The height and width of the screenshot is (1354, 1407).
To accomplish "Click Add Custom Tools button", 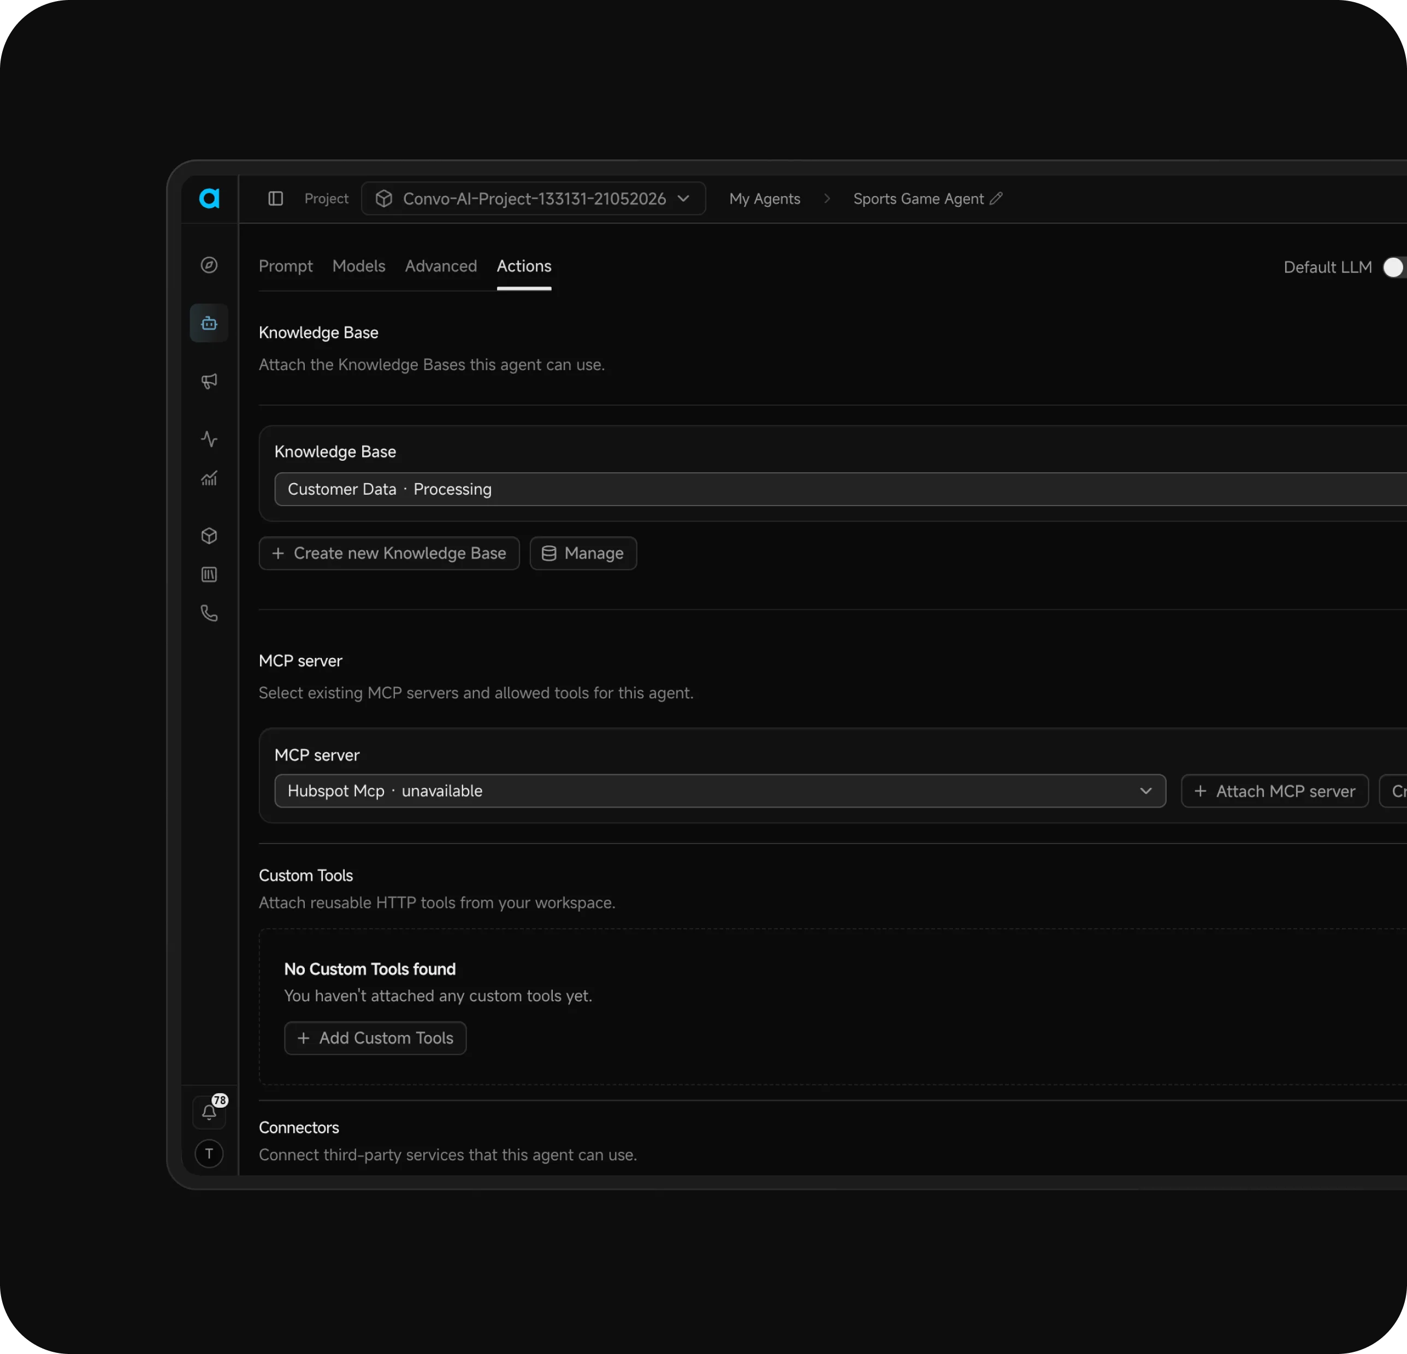I will pos(375,1038).
